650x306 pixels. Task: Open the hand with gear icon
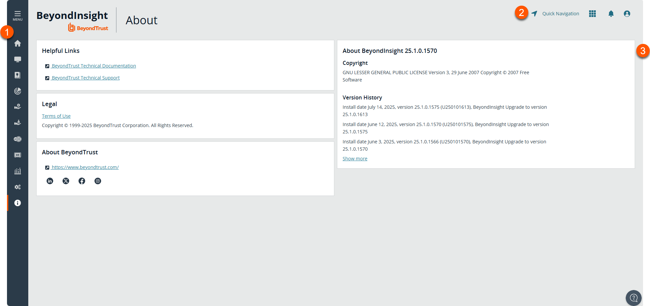coord(18,106)
